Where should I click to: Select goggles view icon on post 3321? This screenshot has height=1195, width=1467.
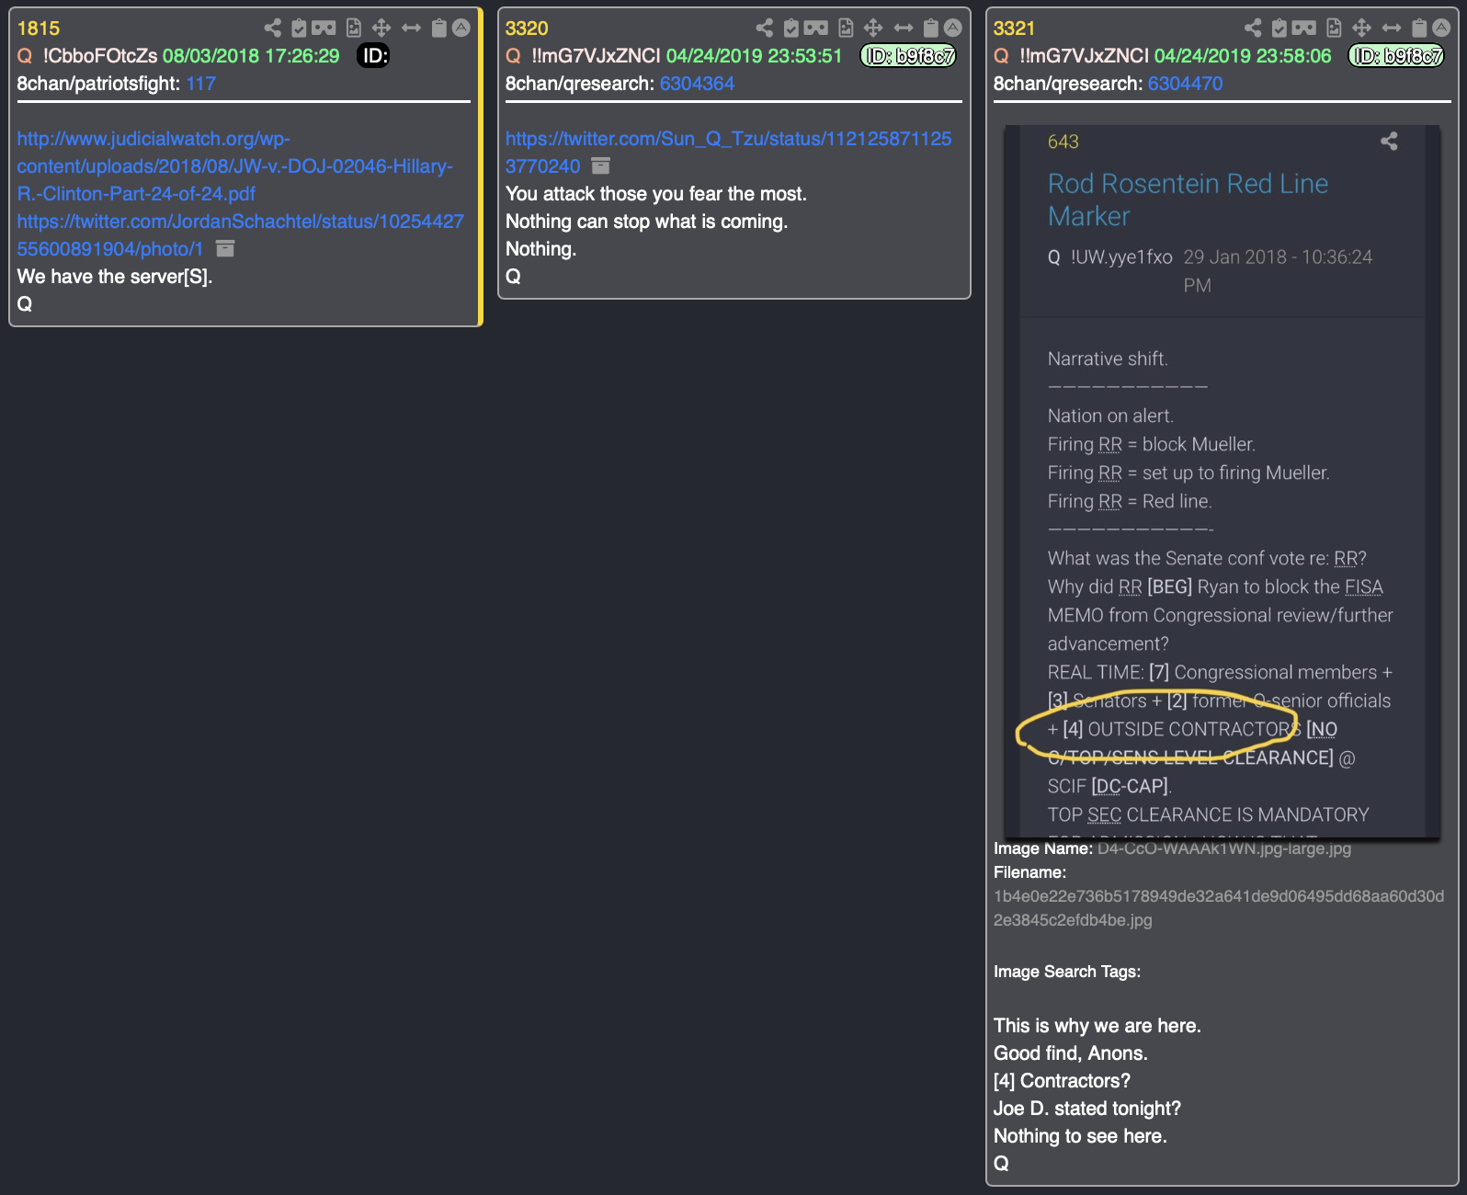[1304, 28]
